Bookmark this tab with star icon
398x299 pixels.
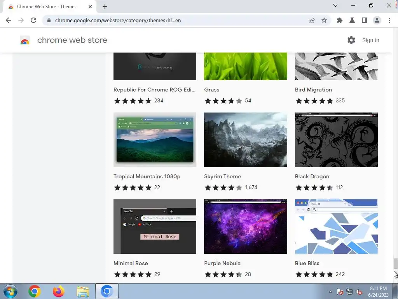click(x=324, y=20)
